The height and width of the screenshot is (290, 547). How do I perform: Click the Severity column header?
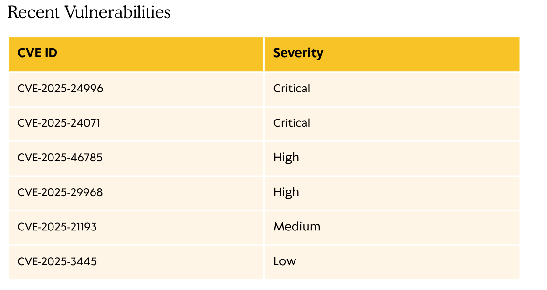pyautogui.click(x=298, y=53)
